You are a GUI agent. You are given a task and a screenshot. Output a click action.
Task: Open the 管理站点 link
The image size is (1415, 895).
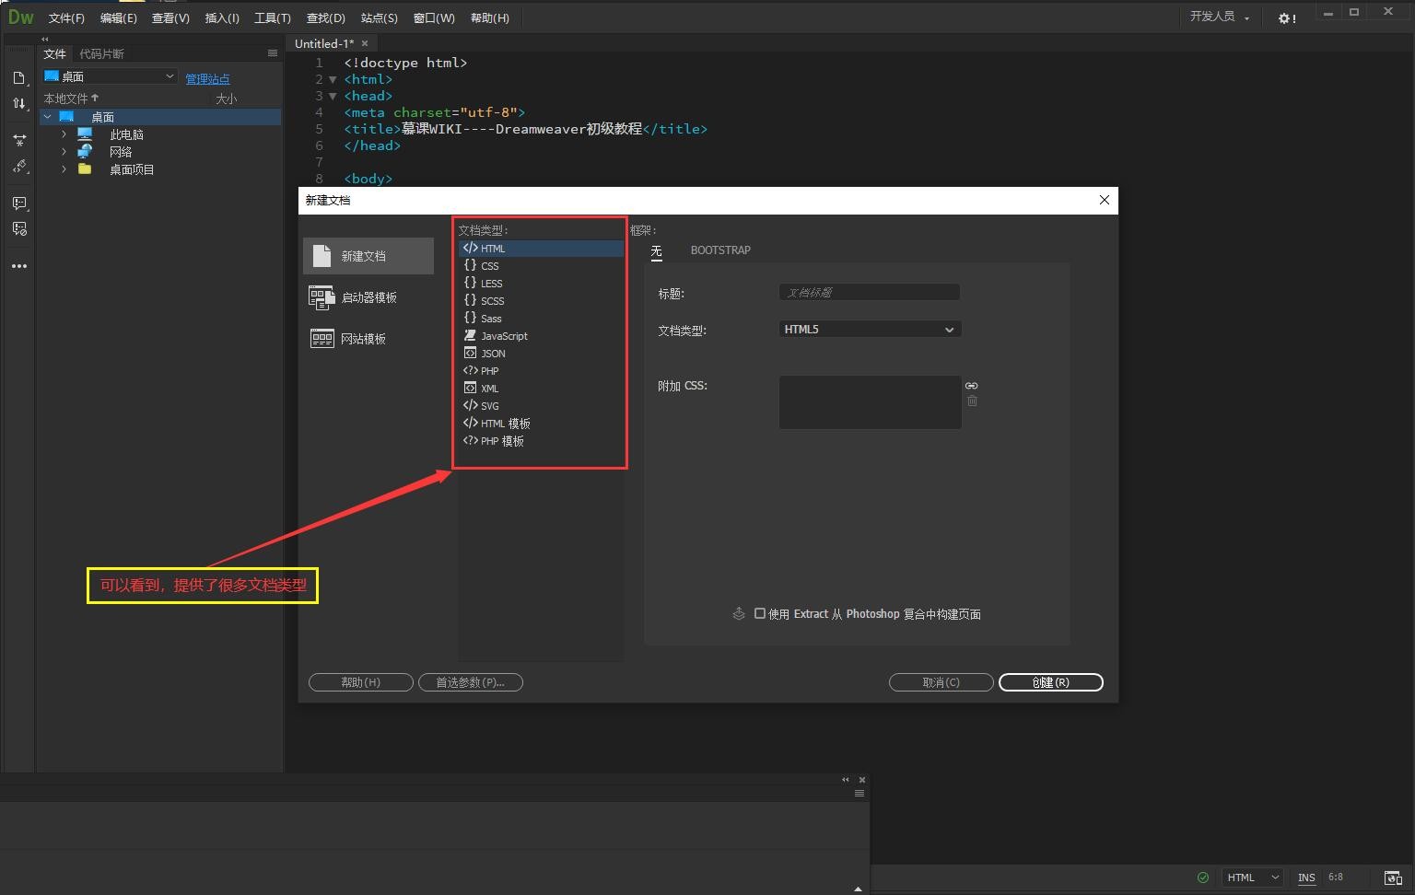click(x=207, y=78)
